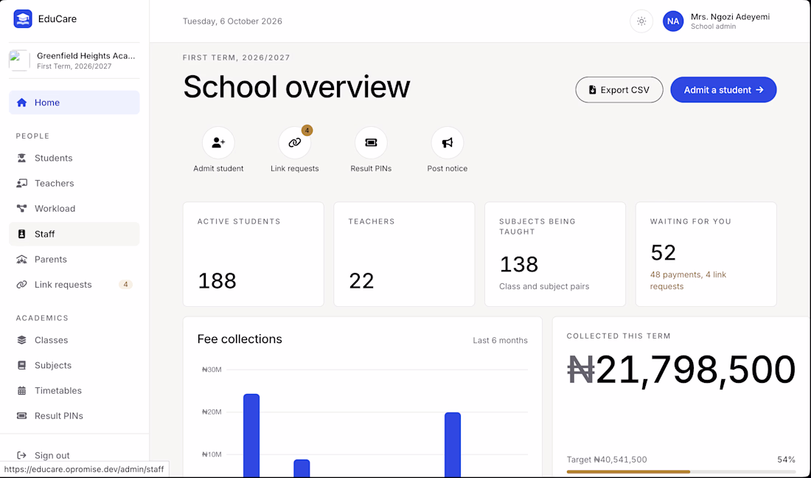Screen dimensions: 811x478
Task: Click the Teachers card showing 22
Action: [x=404, y=254]
